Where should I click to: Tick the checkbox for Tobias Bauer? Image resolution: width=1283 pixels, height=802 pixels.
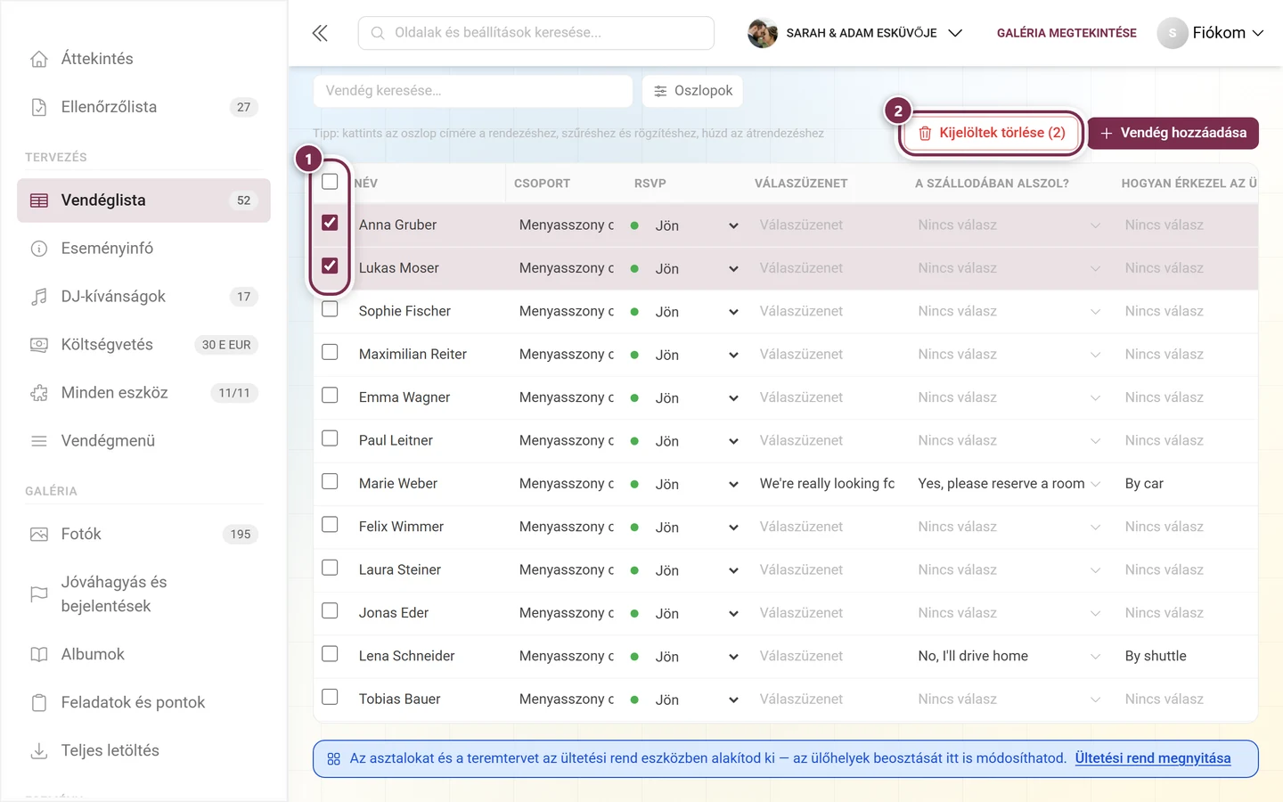[330, 697]
